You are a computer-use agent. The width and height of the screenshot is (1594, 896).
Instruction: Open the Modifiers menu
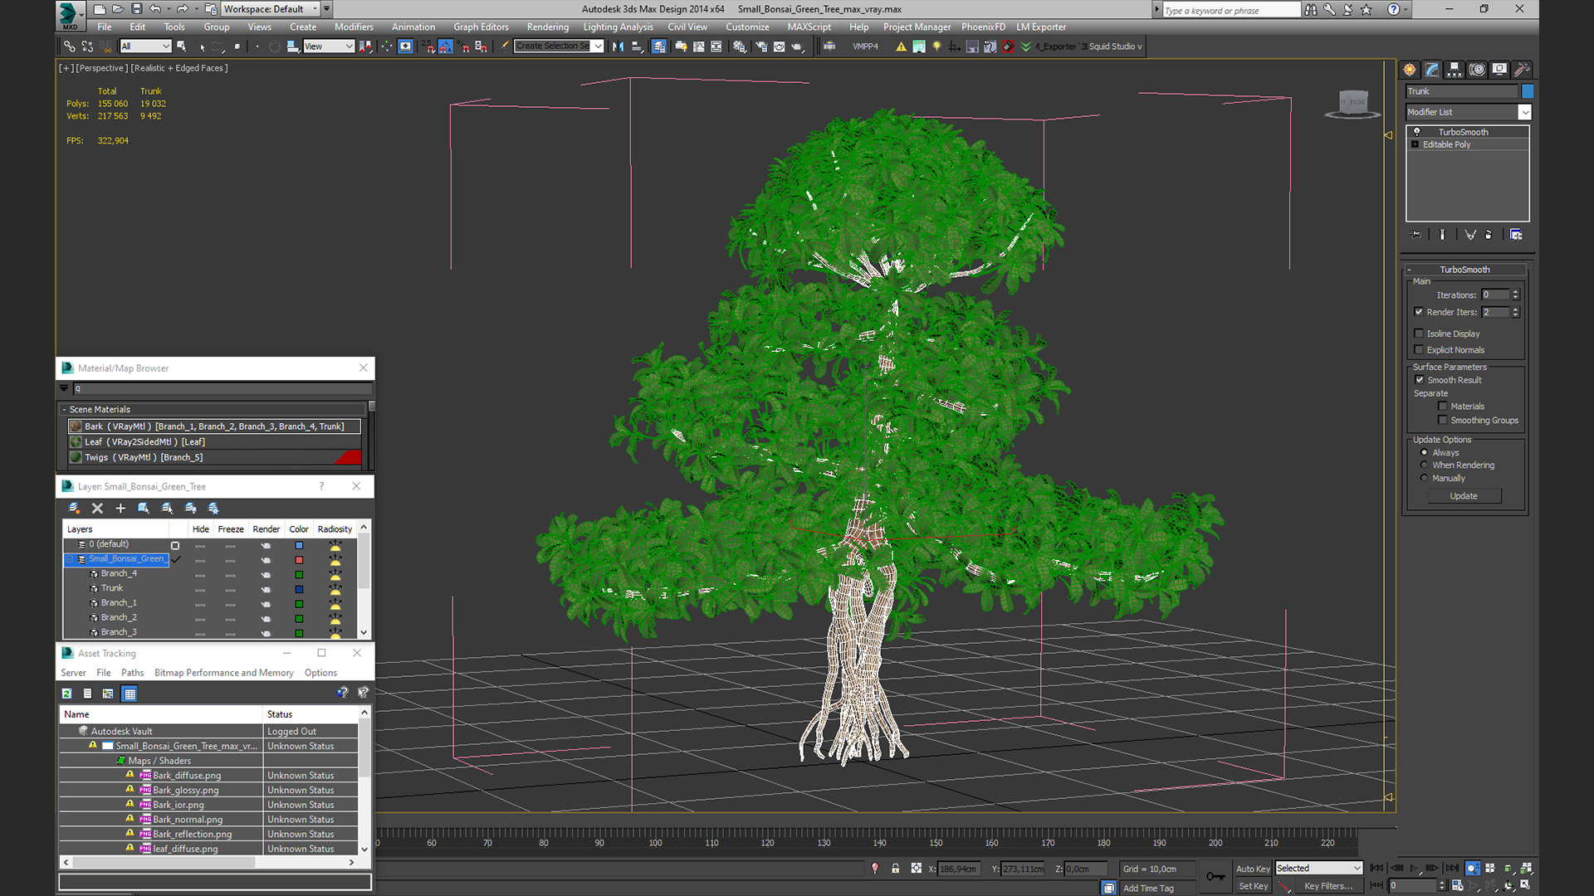click(354, 27)
